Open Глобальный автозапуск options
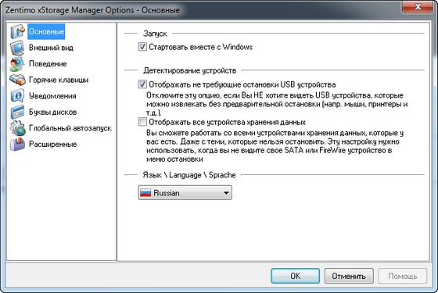 click(70, 128)
